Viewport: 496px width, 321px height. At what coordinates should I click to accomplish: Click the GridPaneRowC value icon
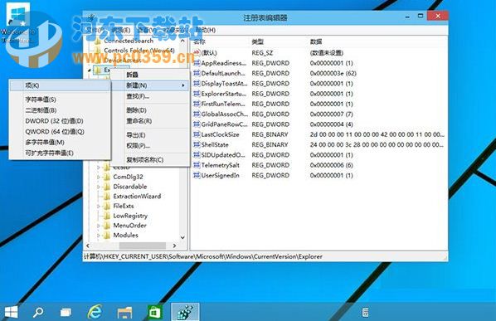click(197, 124)
